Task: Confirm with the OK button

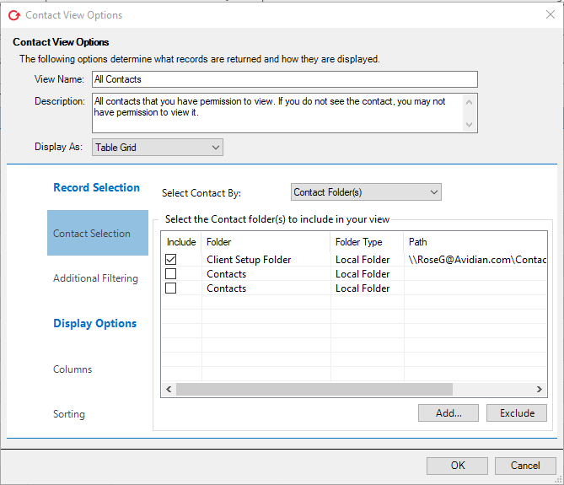Action: pyautogui.click(x=457, y=466)
